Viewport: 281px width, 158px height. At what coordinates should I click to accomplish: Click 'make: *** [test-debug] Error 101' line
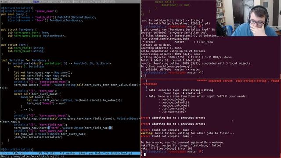166,148
